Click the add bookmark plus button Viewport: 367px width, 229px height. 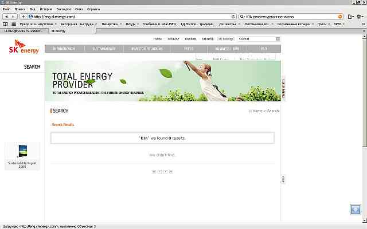tap(23, 17)
